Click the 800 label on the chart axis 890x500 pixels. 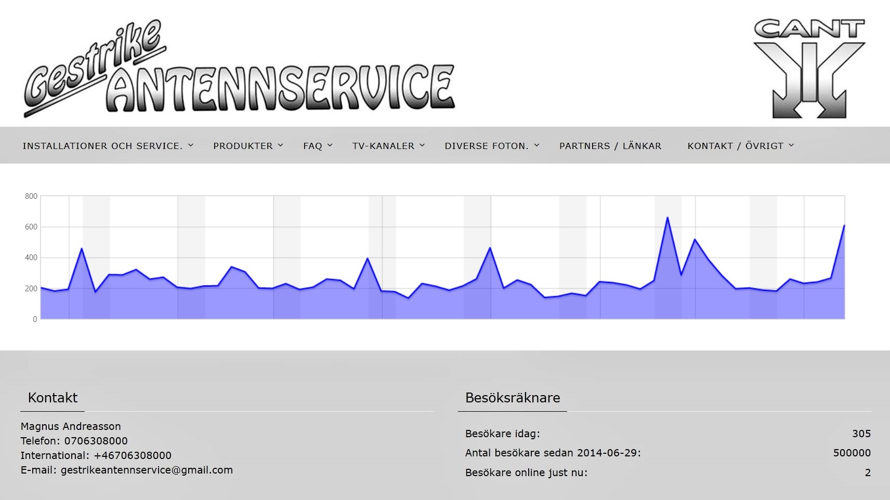31,196
